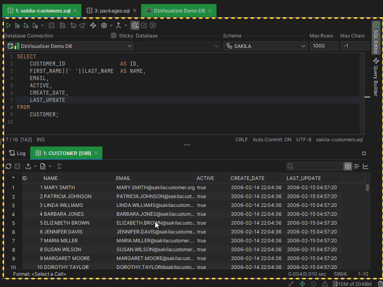
Task: Click the green Execute (play) icon
Action: [8, 25]
